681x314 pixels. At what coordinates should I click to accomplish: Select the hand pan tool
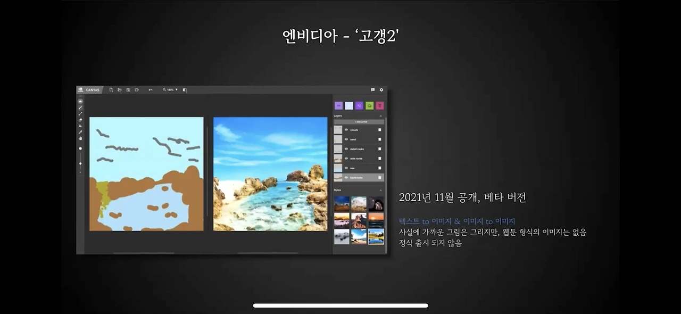coord(80,138)
